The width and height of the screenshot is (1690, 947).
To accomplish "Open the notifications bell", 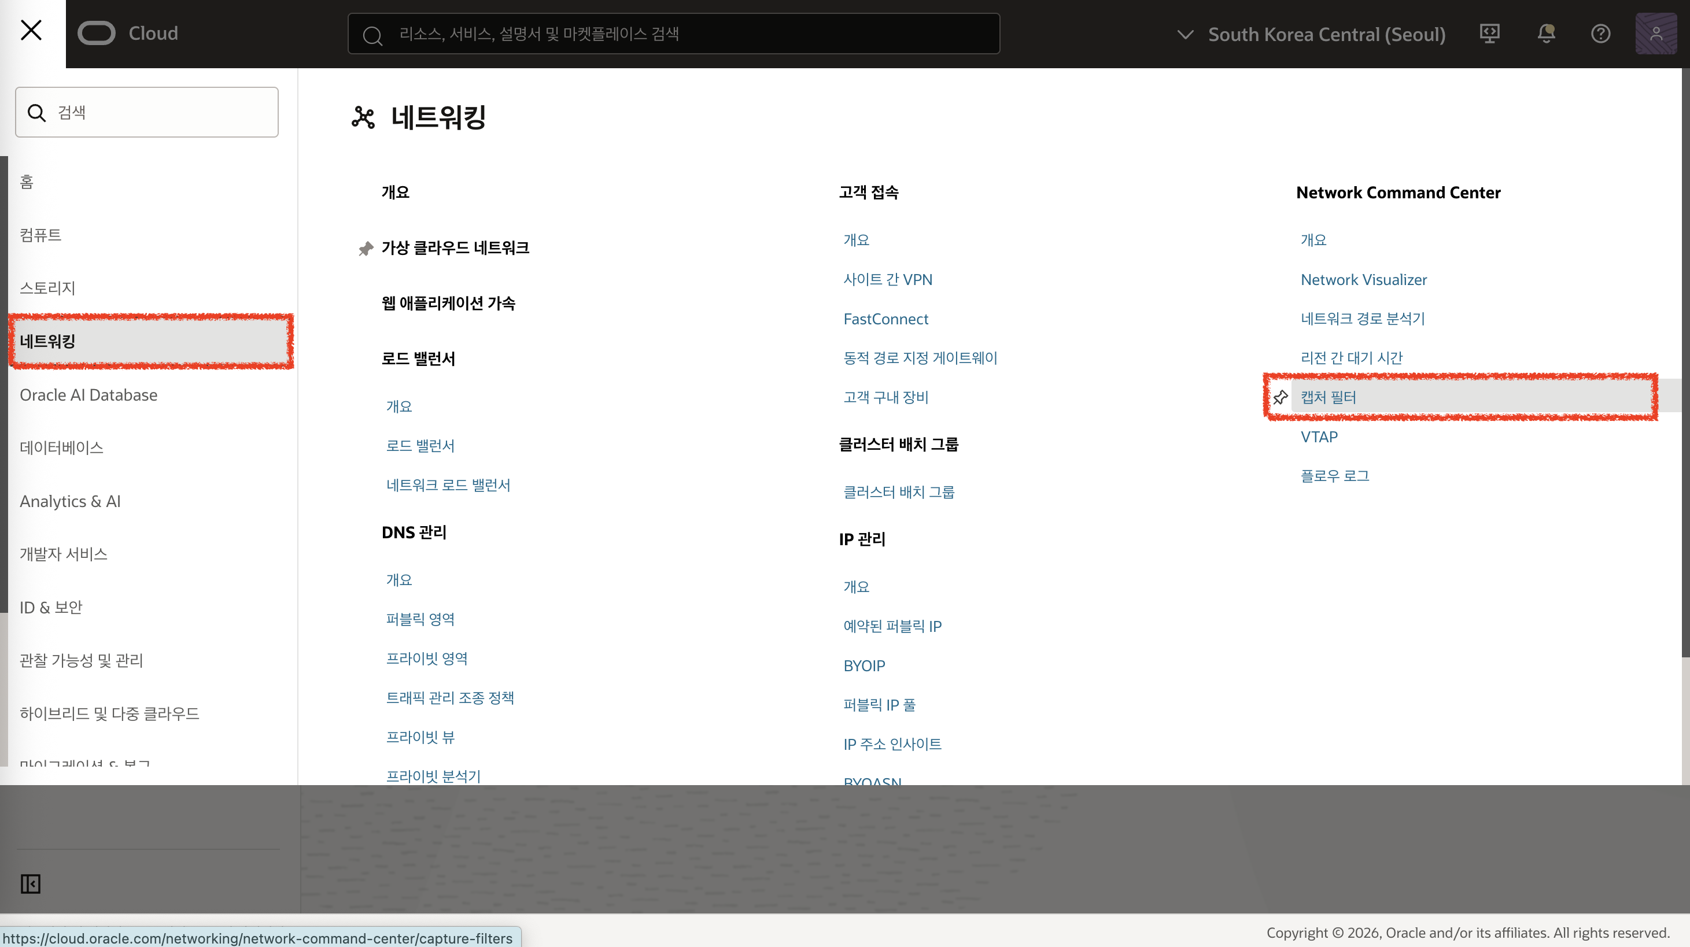I will point(1547,34).
